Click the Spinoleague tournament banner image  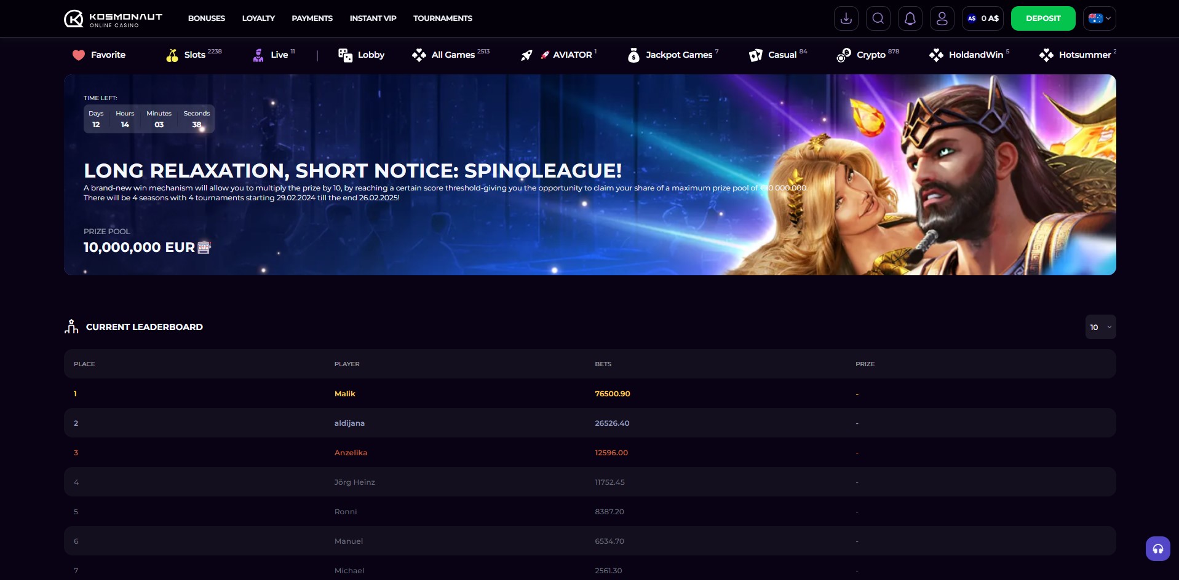[x=590, y=174]
